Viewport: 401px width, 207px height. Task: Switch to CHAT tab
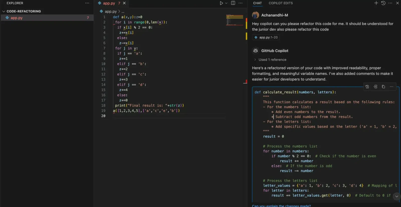tap(257, 3)
